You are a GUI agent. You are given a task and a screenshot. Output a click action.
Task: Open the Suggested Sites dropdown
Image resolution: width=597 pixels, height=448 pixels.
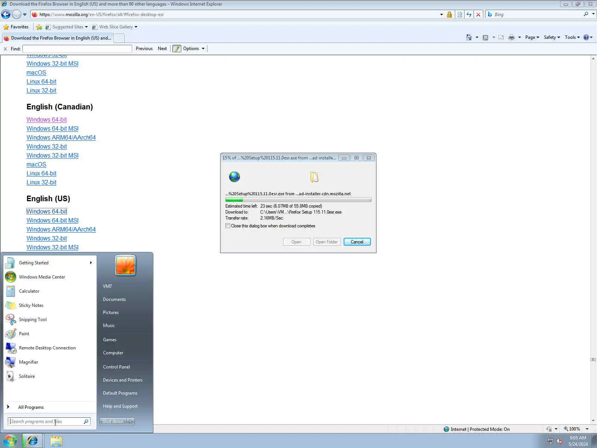pyautogui.click(x=86, y=27)
